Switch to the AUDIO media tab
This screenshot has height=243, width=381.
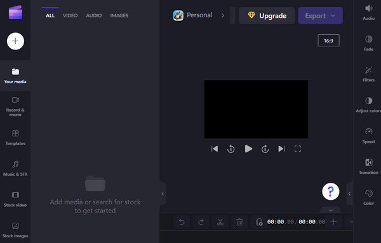[x=94, y=15]
